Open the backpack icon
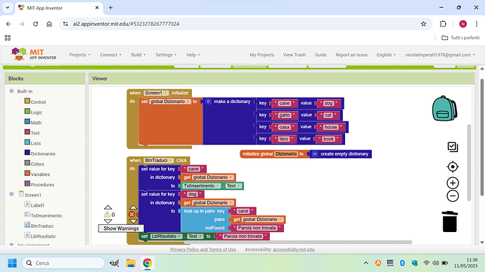 (x=444, y=108)
